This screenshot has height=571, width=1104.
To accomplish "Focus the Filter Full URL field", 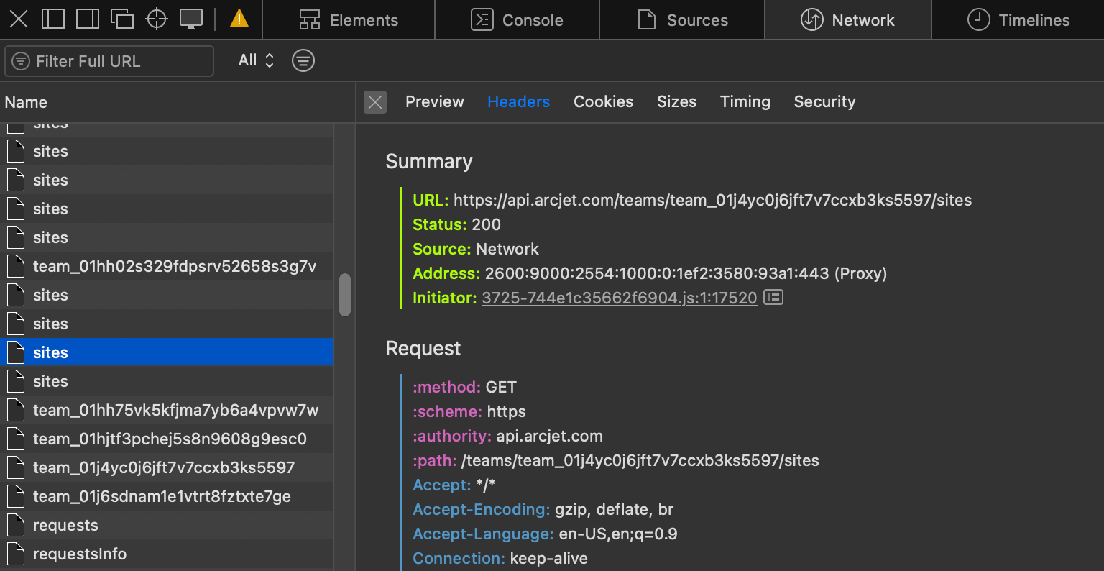I will pos(109,61).
